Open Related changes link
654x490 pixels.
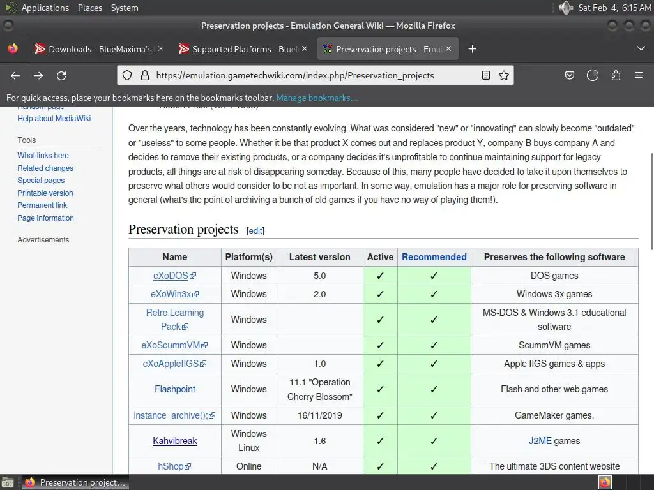[45, 168]
